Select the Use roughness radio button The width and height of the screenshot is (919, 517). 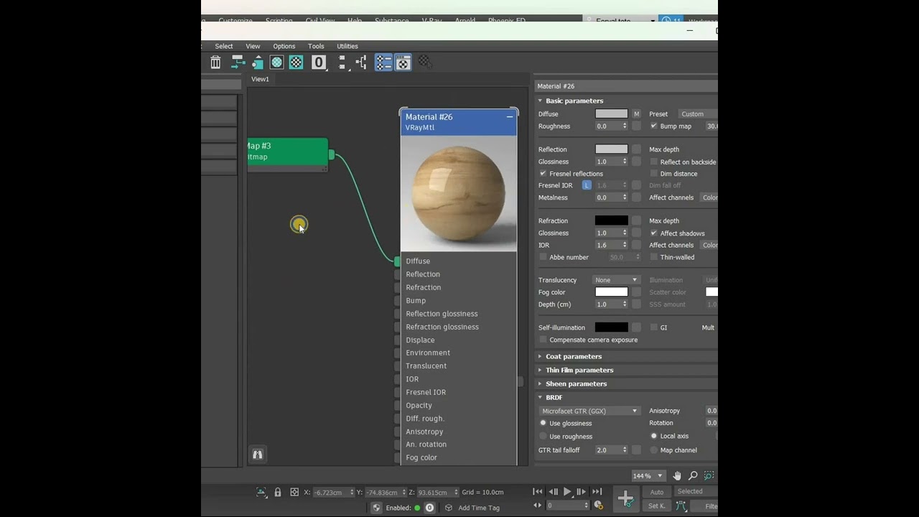[543, 436]
